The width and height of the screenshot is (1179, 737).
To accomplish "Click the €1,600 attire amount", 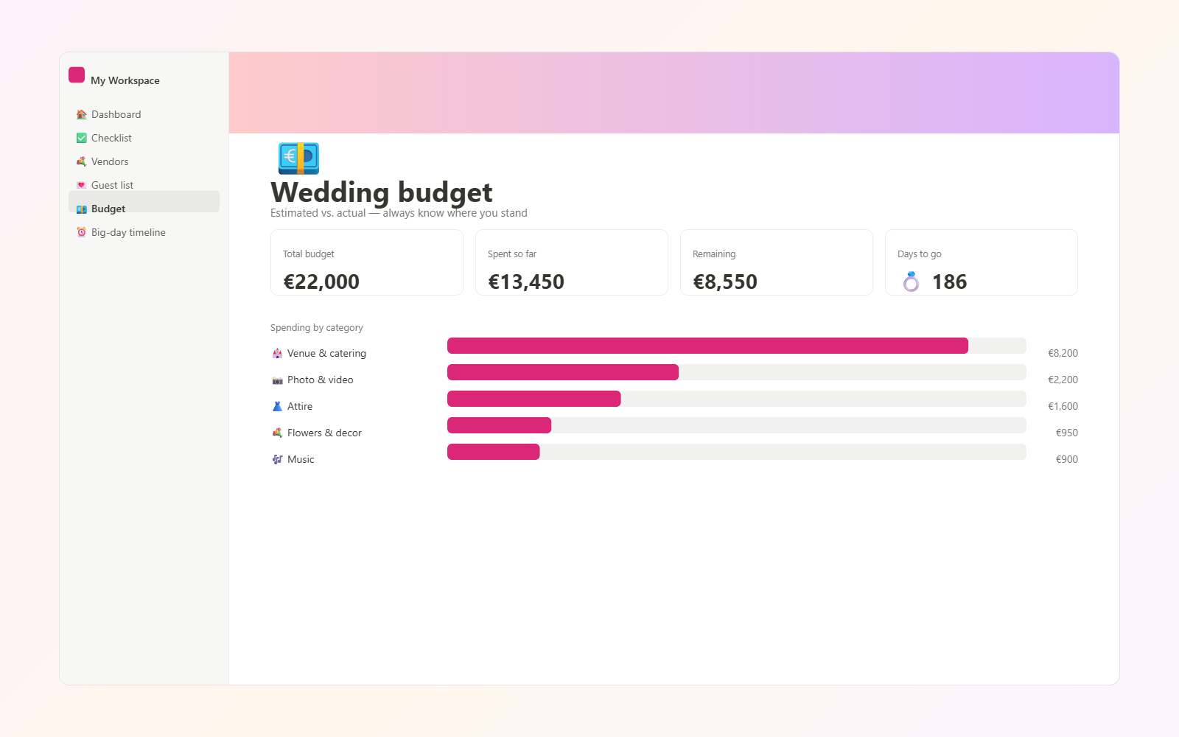I will pyautogui.click(x=1063, y=406).
